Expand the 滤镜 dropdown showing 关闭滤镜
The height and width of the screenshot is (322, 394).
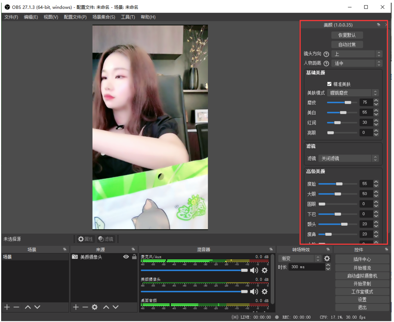coord(349,158)
